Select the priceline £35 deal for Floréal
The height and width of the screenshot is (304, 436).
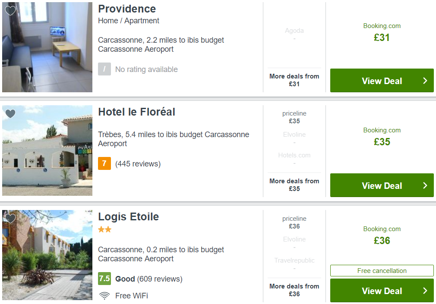294,117
